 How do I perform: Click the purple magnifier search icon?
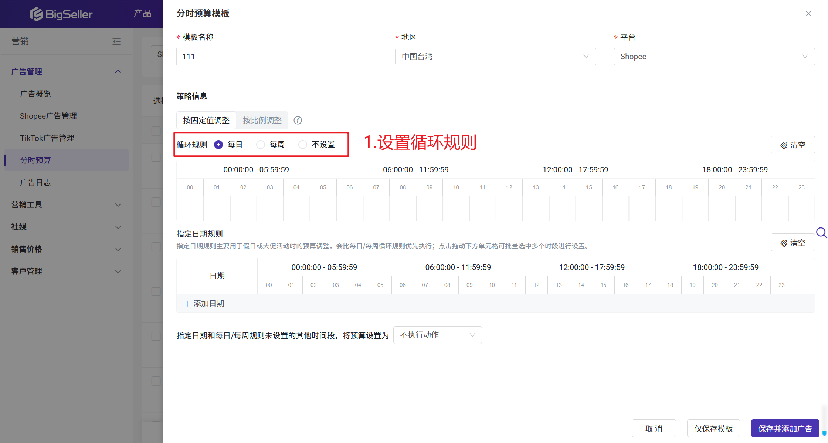point(821,233)
